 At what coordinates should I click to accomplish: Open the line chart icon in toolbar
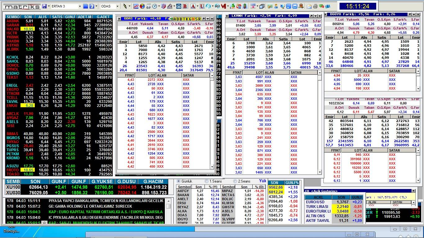tap(136, 6)
